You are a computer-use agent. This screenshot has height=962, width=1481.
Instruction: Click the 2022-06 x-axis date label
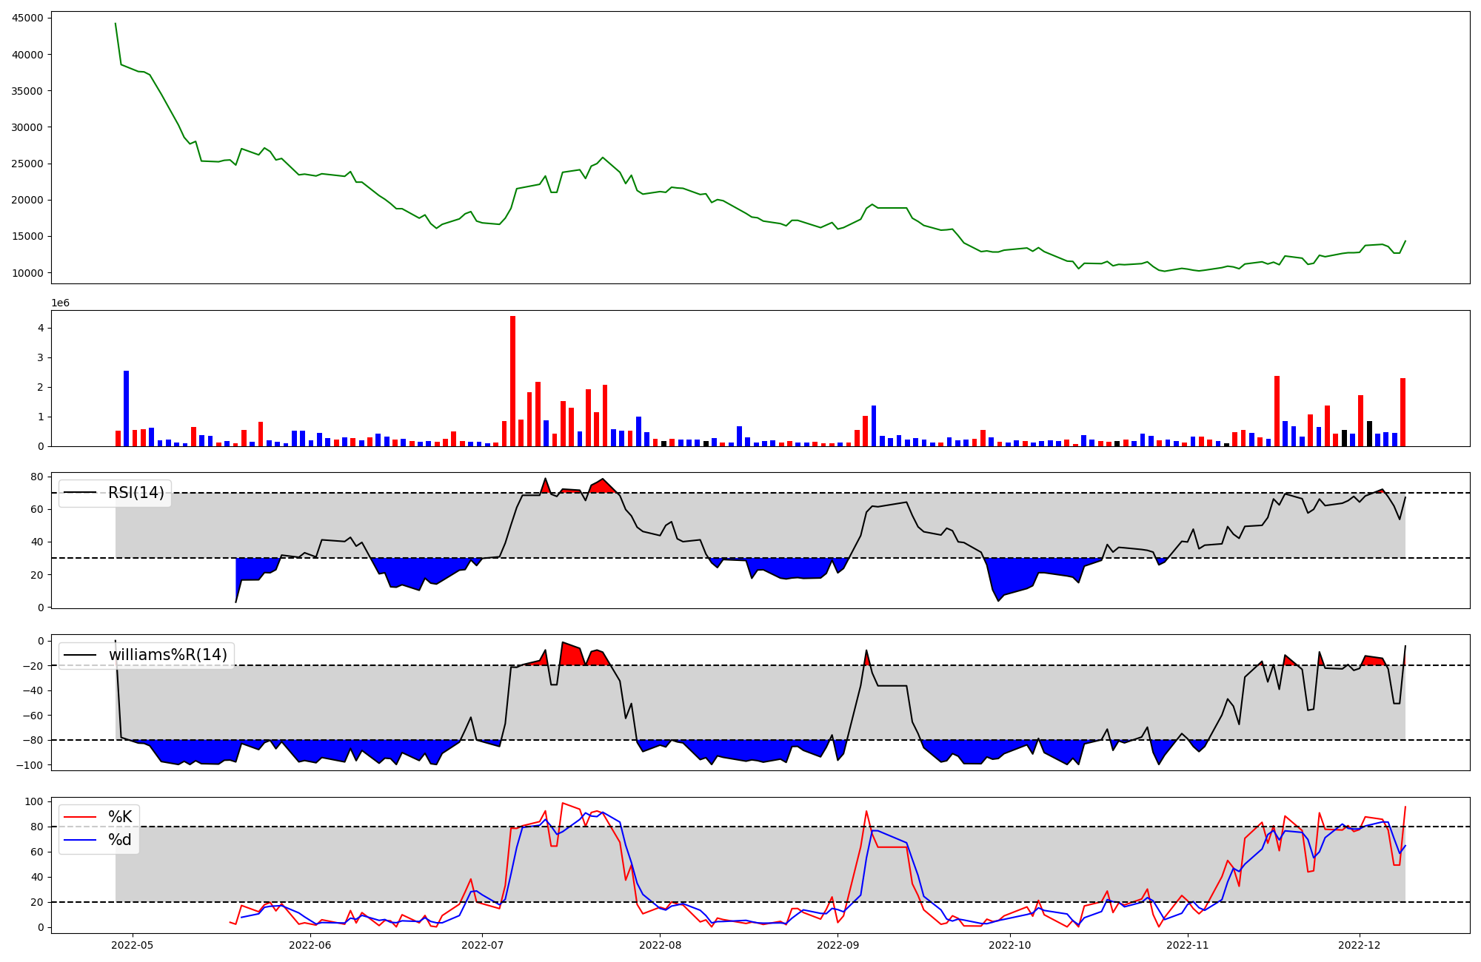[310, 944]
